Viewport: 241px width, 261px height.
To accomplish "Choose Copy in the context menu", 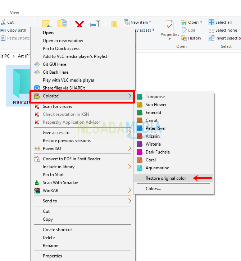I will (x=83, y=219).
